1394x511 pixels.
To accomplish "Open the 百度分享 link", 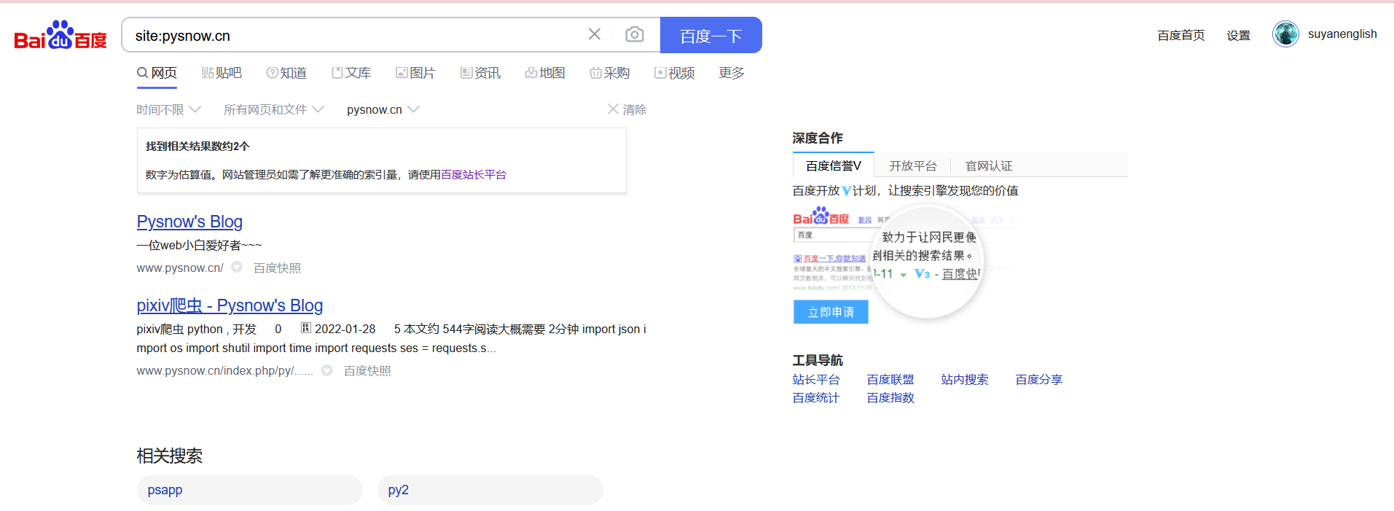I will (1039, 380).
